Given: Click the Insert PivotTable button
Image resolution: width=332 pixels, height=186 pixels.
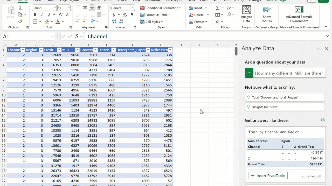Looking at the screenshot, I should tap(268, 176).
